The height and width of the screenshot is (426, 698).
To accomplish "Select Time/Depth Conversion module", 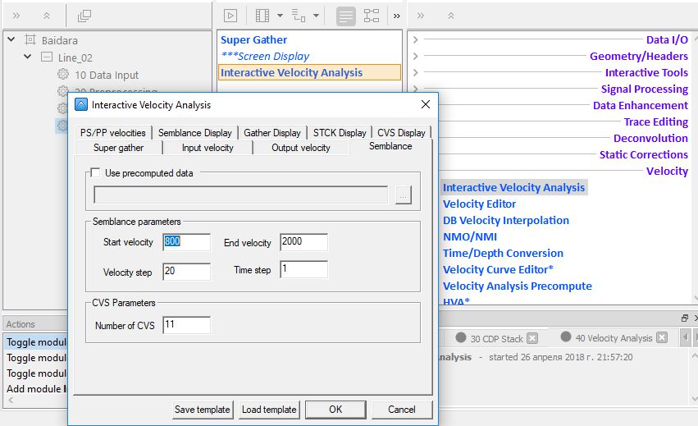I will [x=503, y=253].
